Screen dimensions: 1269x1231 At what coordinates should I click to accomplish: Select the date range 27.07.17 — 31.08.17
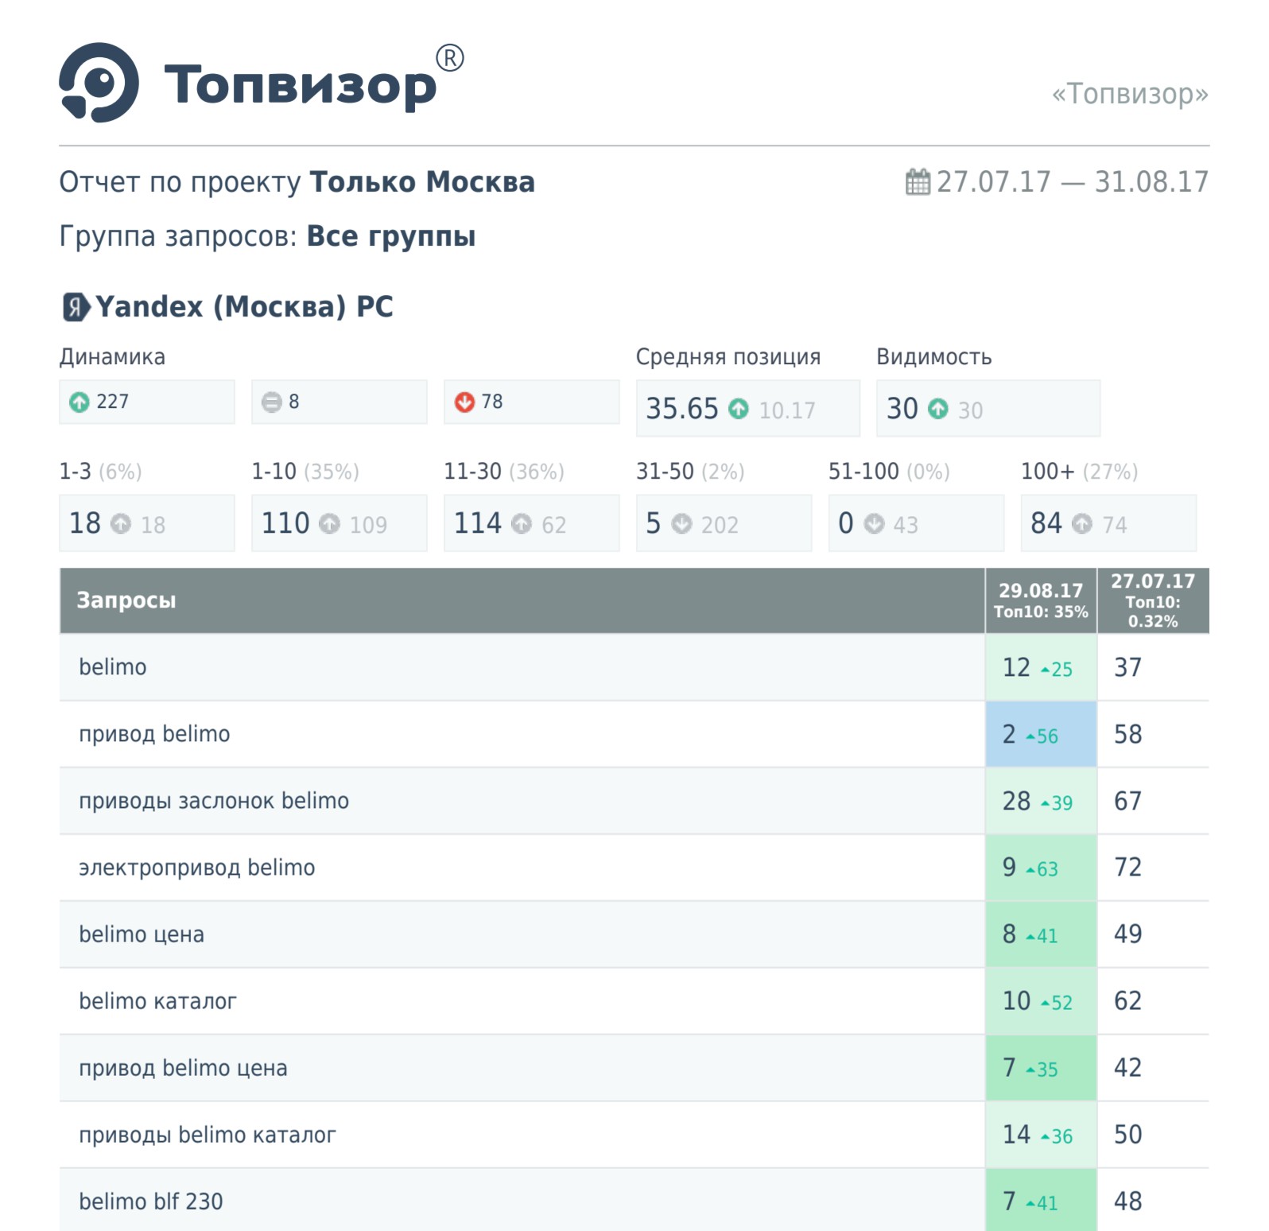1072,182
